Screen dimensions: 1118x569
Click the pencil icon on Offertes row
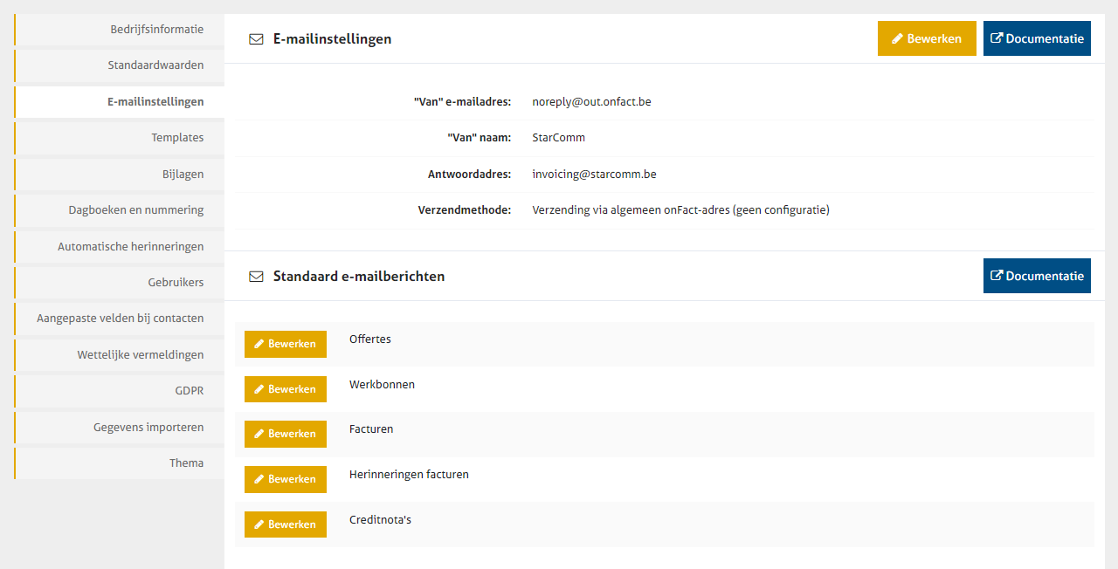(x=259, y=345)
